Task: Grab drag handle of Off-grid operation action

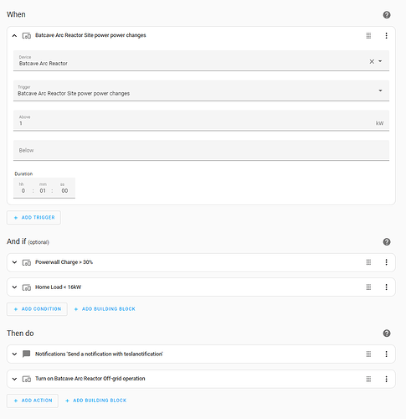Action: tap(368, 379)
